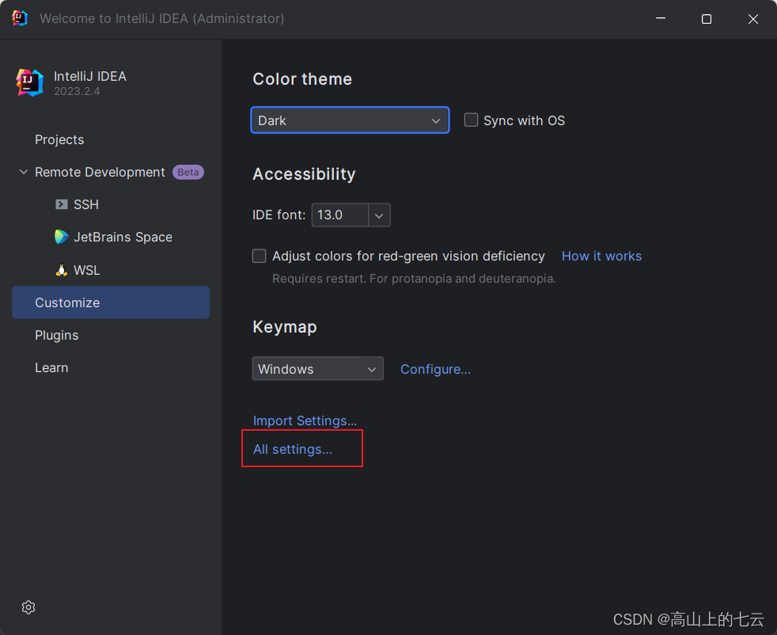Enable Sync with OS checkbox
Viewport: 777px width, 635px height.
click(471, 120)
